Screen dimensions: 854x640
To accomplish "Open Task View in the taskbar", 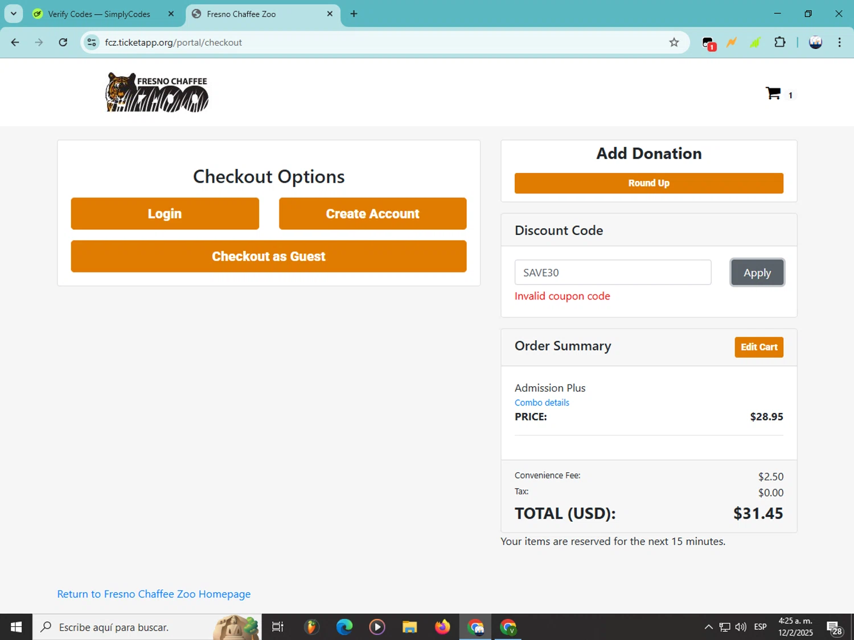I will (x=278, y=627).
